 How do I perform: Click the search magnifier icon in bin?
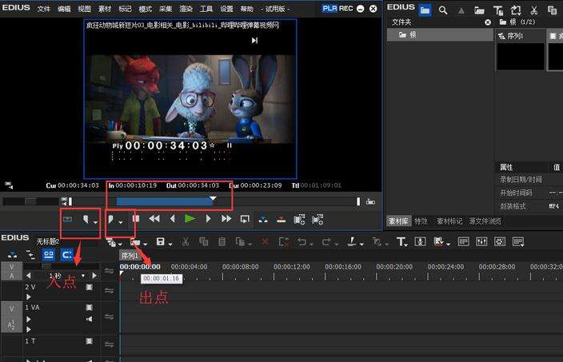click(x=443, y=10)
